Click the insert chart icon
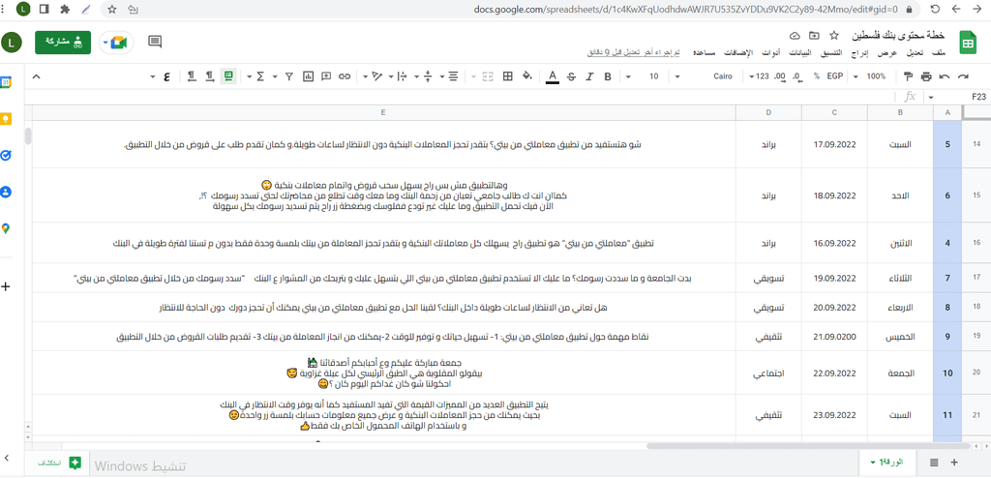This screenshot has width=991, height=478. coord(309,76)
